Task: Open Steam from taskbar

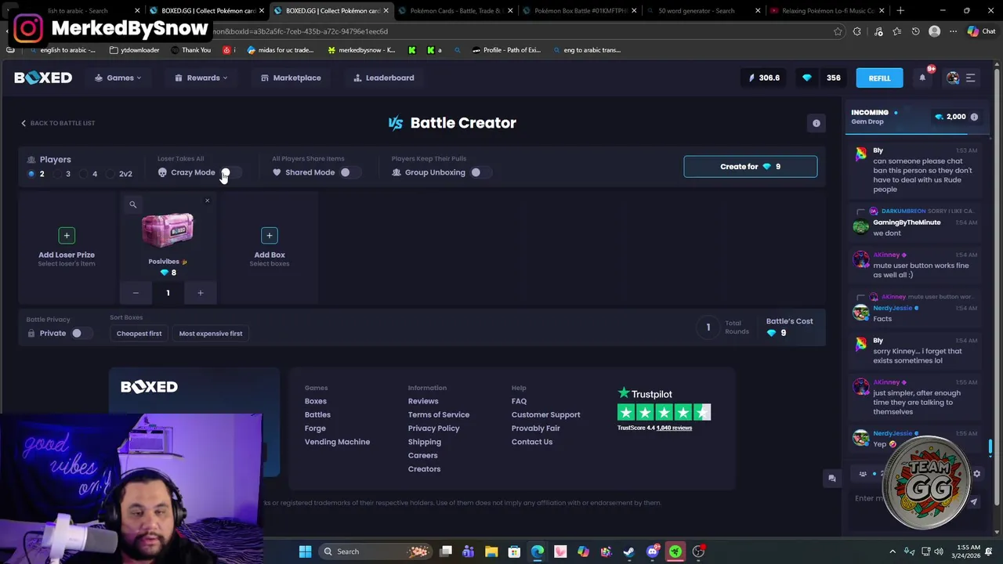Action: click(x=629, y=551)
